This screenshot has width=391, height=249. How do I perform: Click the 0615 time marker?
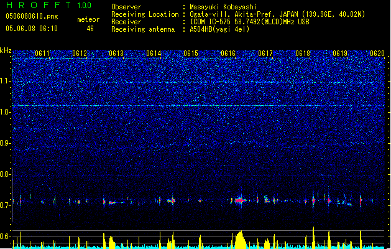pos(191,54)
